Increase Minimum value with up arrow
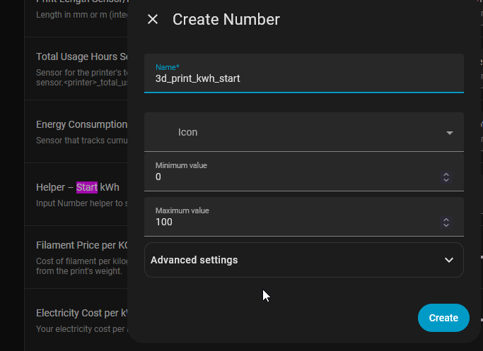 (x=446, y=174)
